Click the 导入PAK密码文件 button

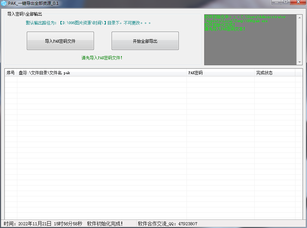(x=60, y=41)
